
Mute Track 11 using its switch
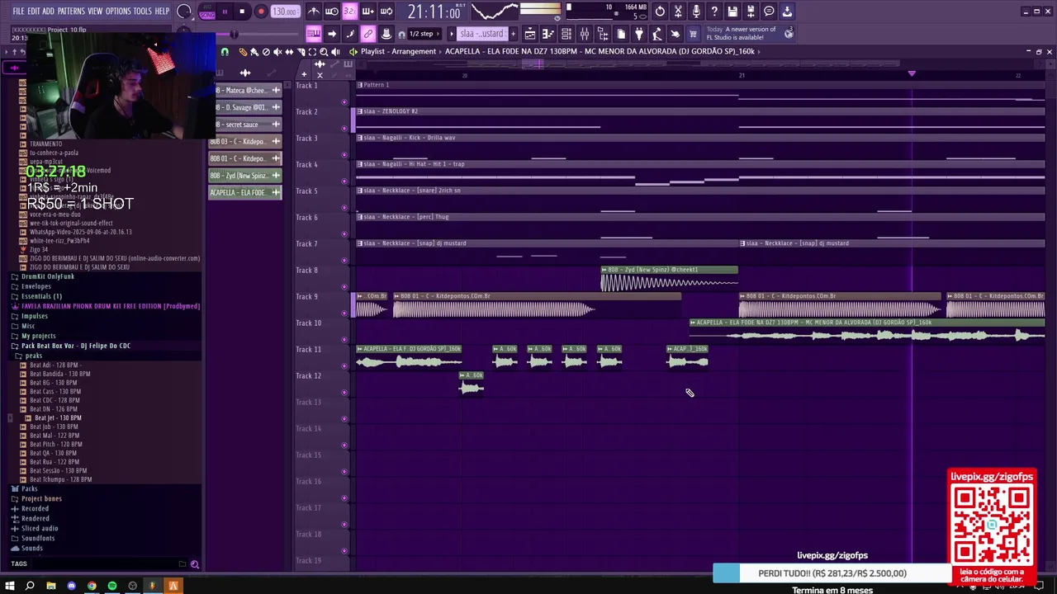pos(344,365)
